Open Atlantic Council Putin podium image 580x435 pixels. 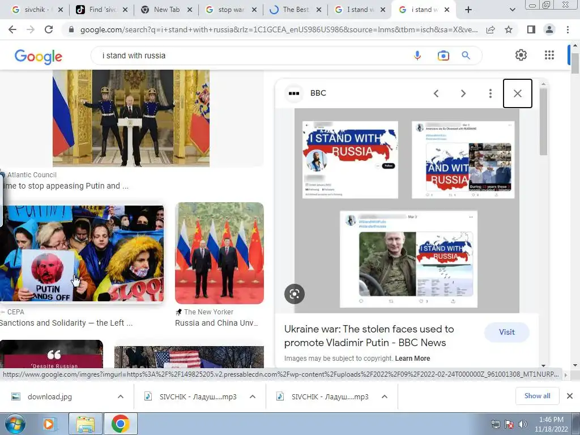pos(131,118)
